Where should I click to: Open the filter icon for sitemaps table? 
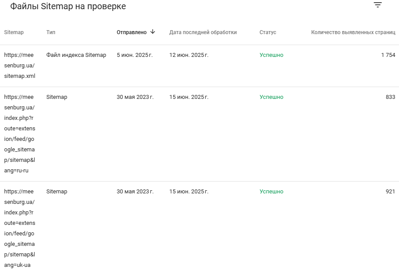tap(378, 5)
